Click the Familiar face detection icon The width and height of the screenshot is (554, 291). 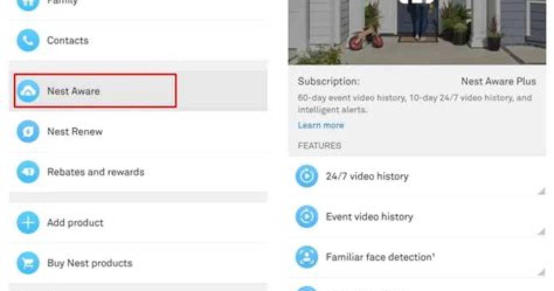tap(307, 257)
